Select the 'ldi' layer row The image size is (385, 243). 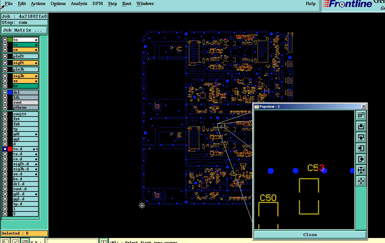[26, 97]
